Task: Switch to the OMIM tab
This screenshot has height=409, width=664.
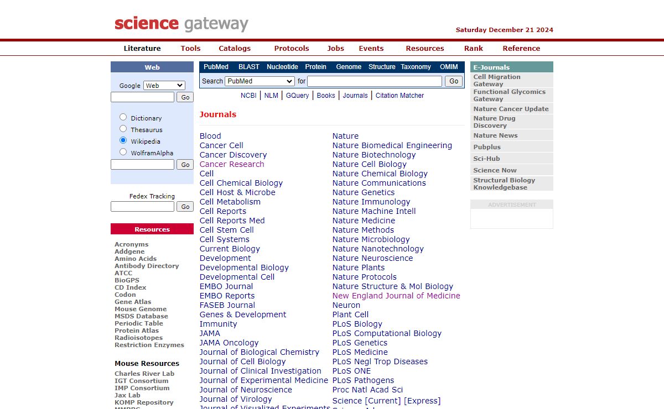Action: (x=449, y=66)
